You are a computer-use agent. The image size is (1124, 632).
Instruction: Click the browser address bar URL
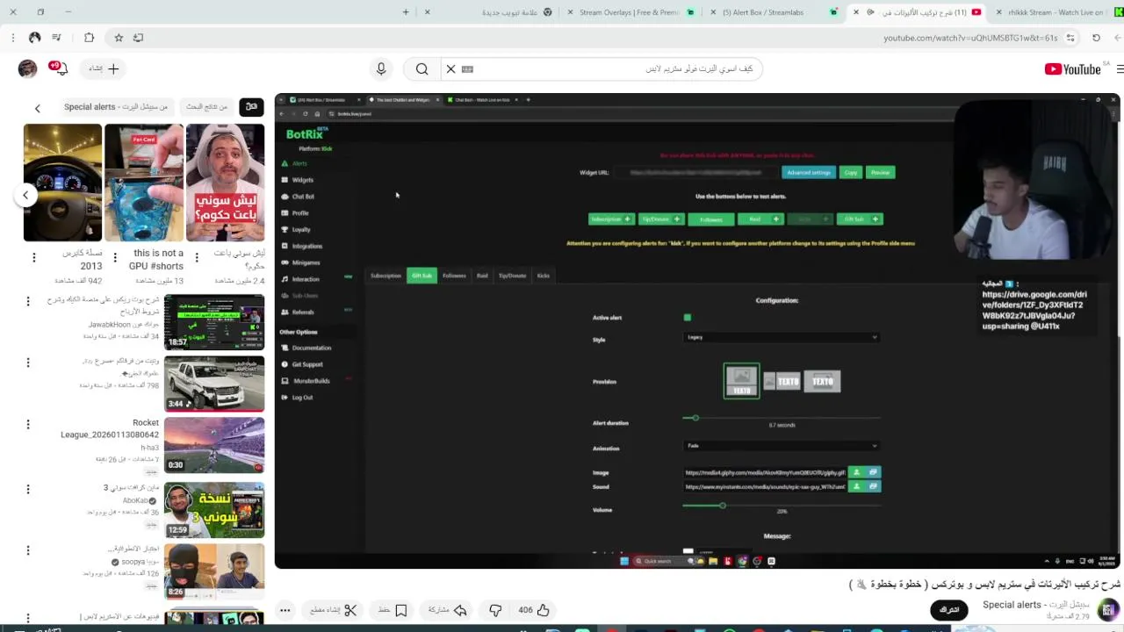[x=970, y=38]
